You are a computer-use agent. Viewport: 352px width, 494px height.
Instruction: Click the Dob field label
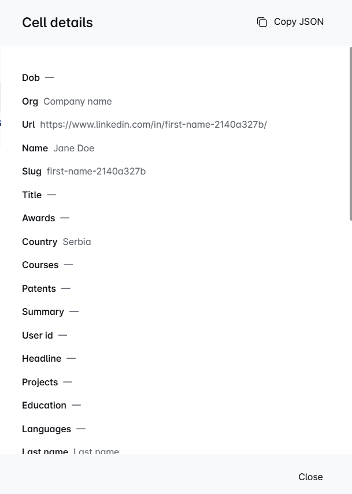click(31, 78)
